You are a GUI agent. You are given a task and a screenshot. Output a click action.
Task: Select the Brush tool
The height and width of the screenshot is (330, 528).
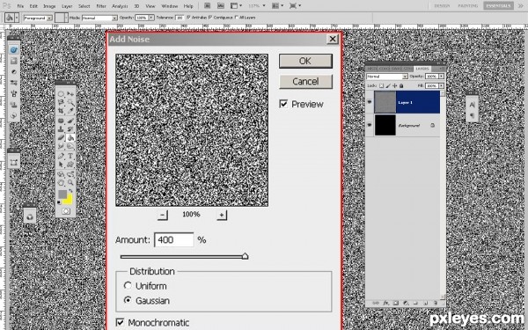pos(70,121)
